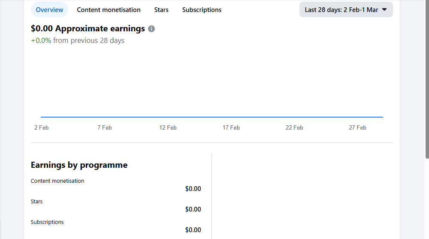Viewport: 429px width, 239px height.
Task: Click the 2 Feb axis label
Action: 41,127
